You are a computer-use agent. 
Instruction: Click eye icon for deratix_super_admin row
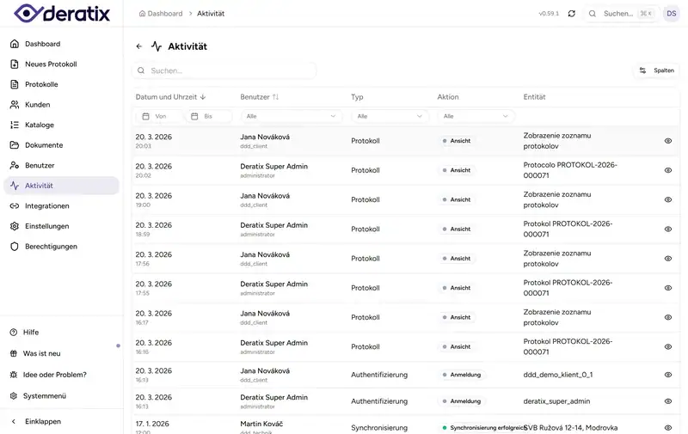pyautogui.click(x=668, y=400)
